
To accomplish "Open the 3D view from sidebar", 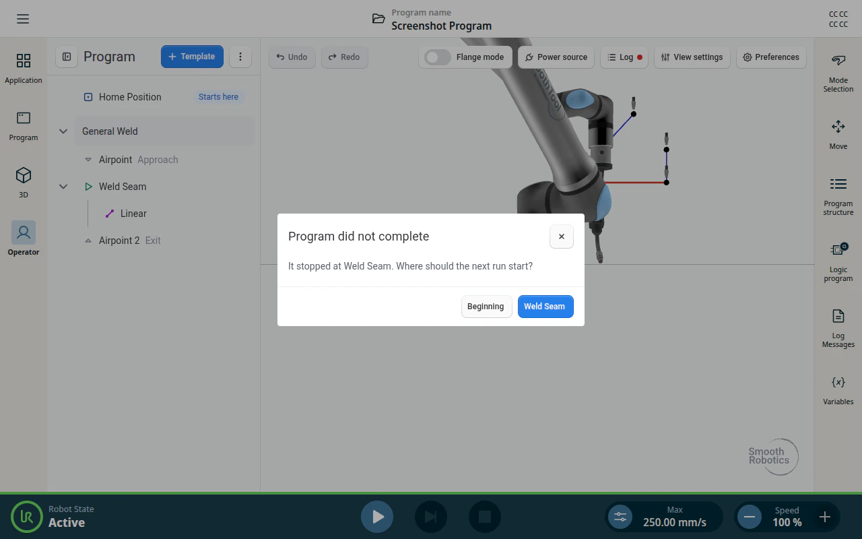I will point(24,182).
